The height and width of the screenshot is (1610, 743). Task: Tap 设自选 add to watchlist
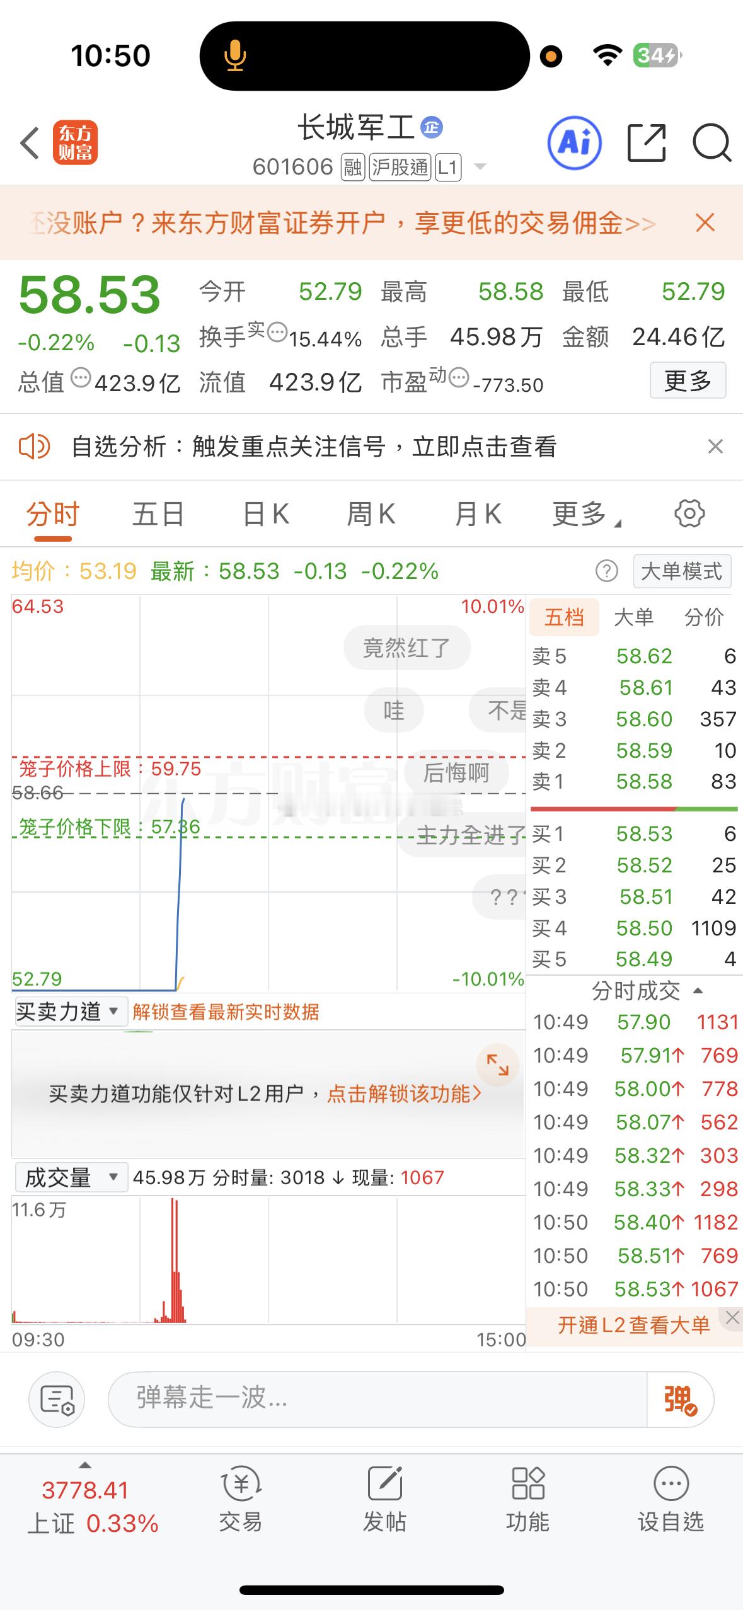[671, 1500]
